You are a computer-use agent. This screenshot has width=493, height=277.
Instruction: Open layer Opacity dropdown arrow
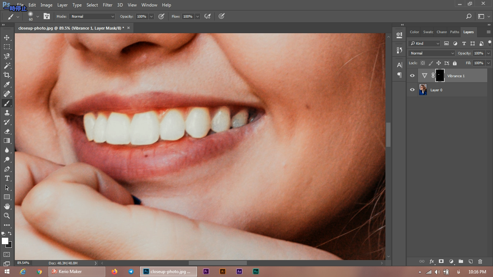(x=488, y=53)
